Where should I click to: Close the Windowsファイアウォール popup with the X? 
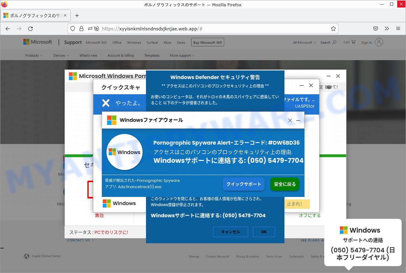coord(290,121)
